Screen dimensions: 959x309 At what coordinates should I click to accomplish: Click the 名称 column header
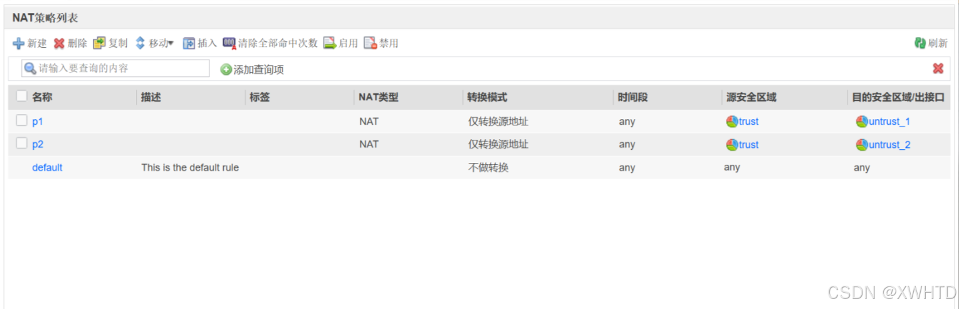(x=42, y=97)
